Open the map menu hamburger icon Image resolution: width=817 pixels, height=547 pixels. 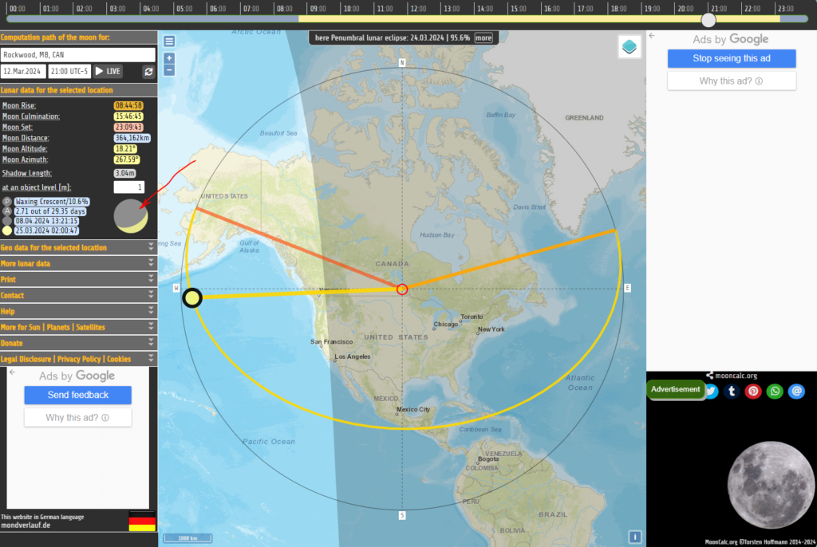click(169, 41)
